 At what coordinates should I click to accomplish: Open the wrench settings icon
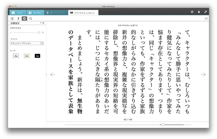tap(206, 12)
